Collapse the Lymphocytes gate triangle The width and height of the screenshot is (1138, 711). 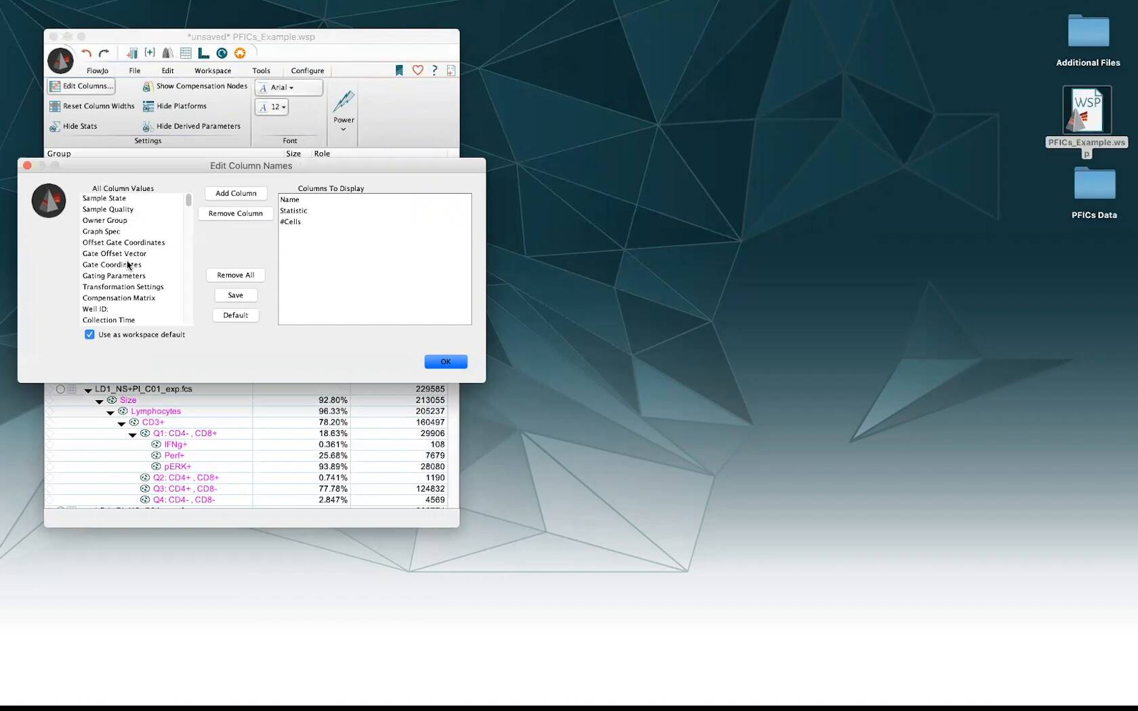(110, 412)
